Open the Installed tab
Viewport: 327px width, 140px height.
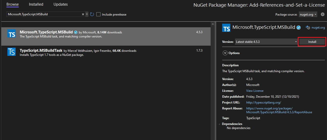click(36, 4)
